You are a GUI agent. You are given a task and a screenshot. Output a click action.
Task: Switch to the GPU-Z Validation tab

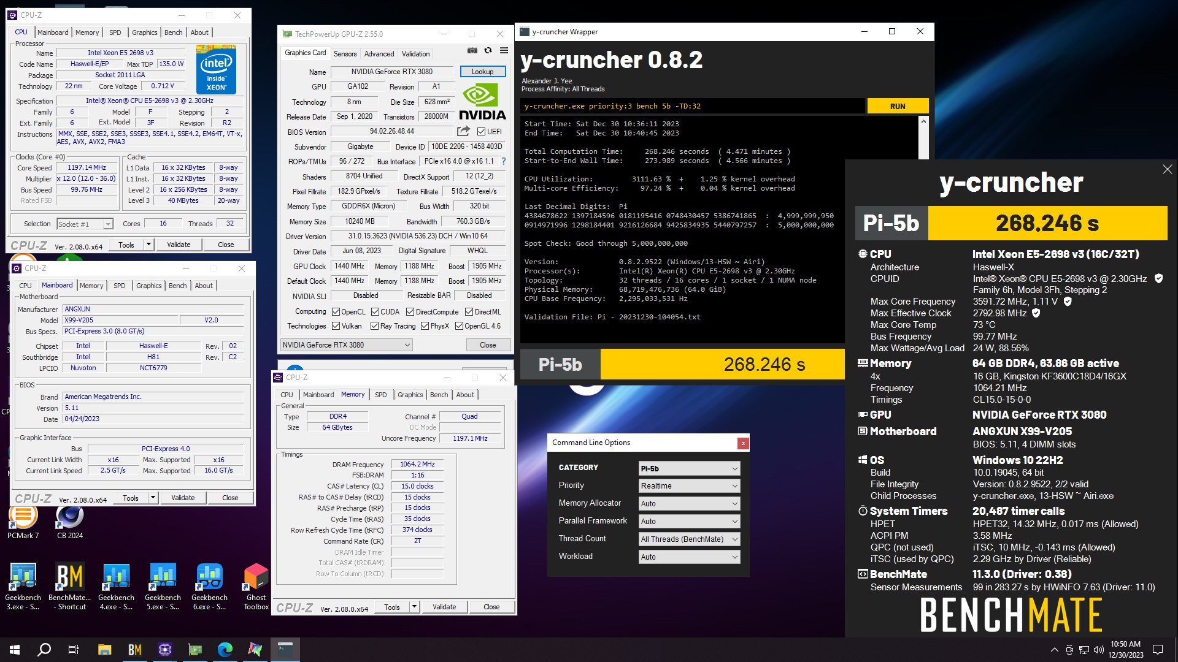416,54
